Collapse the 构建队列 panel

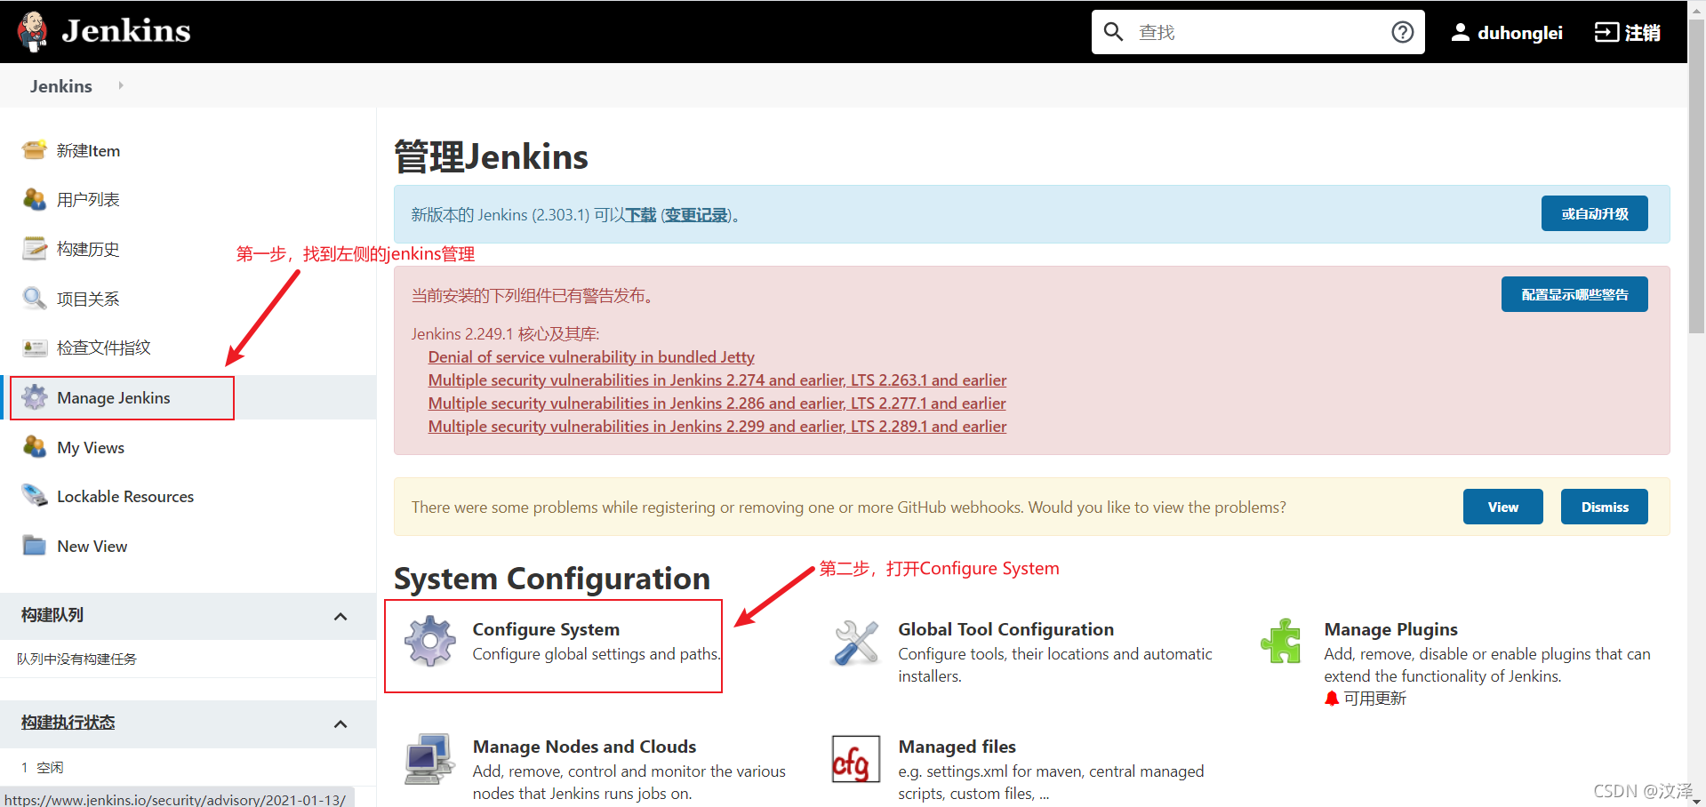[340, 616]
